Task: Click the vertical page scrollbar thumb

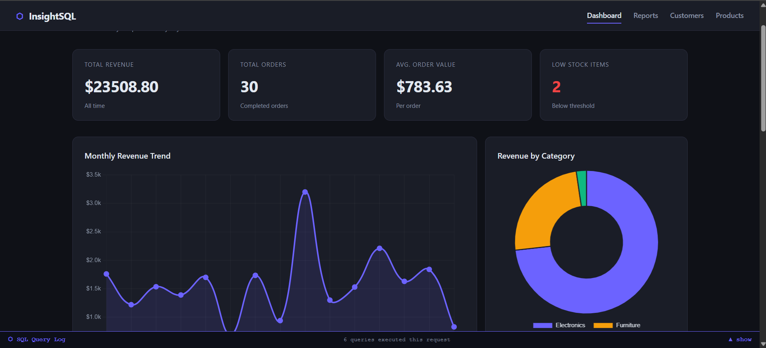Action: (763, 78)
